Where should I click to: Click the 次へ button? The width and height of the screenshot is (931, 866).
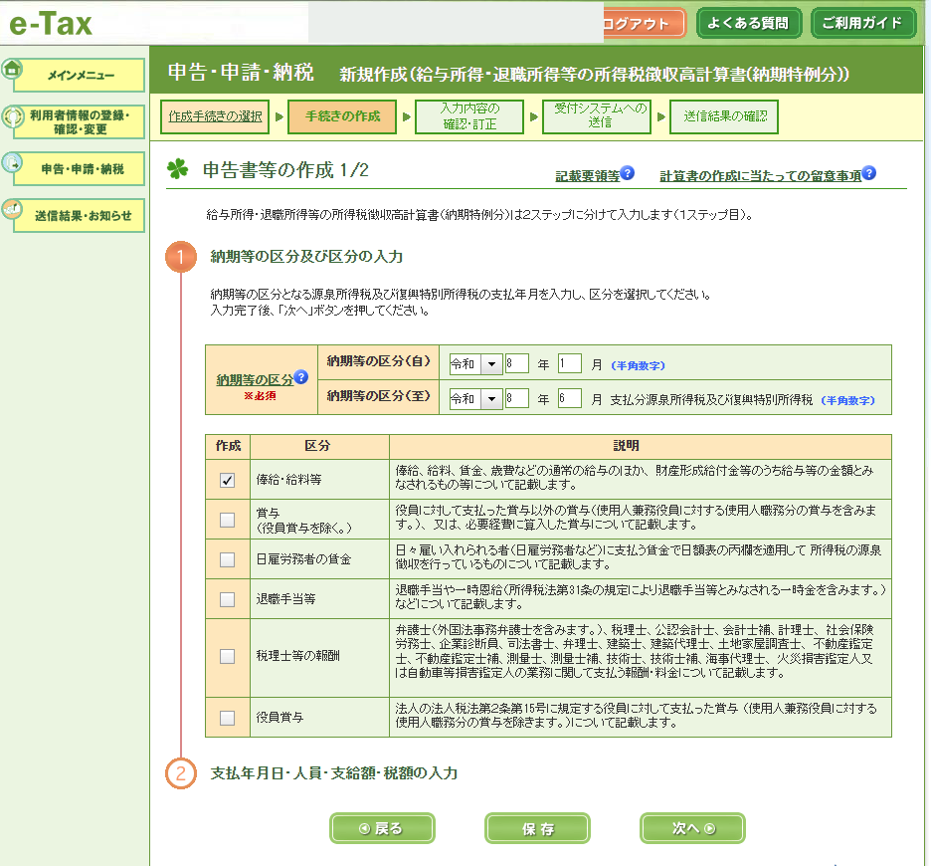(692, 828)
